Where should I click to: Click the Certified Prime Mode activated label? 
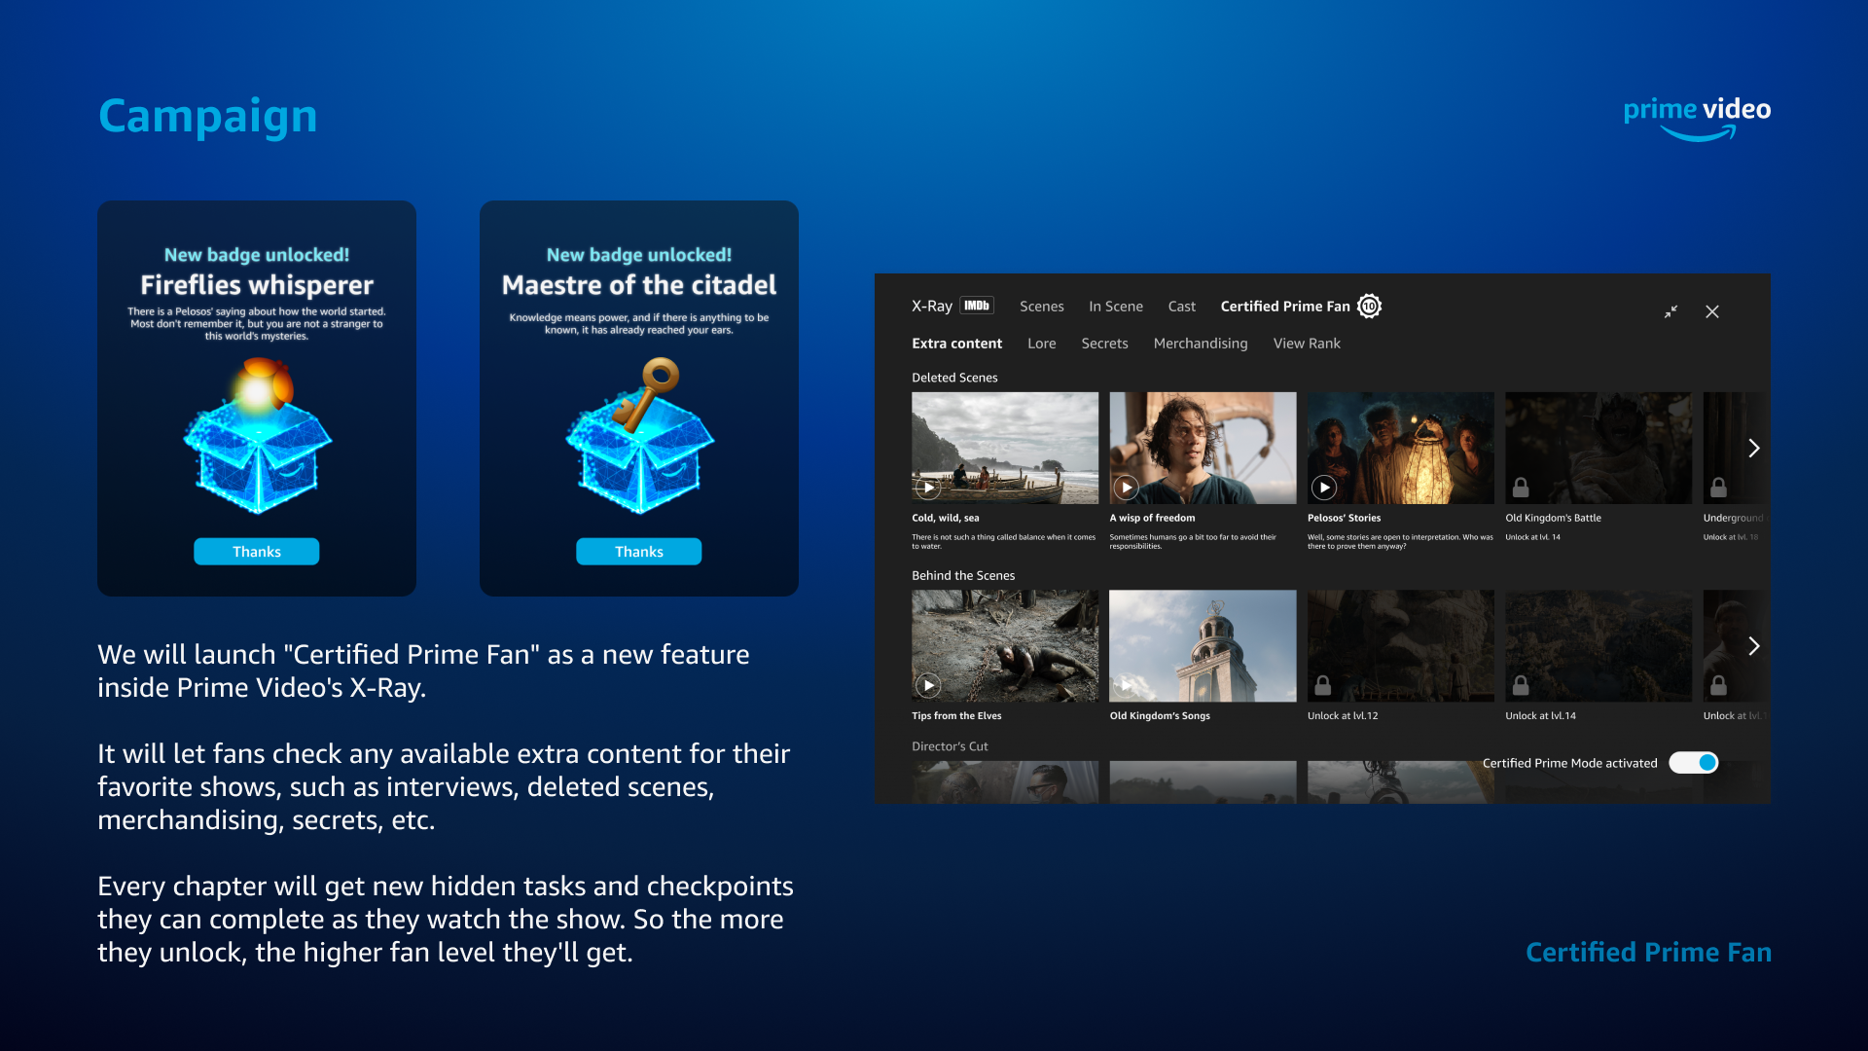[1569, 763]
